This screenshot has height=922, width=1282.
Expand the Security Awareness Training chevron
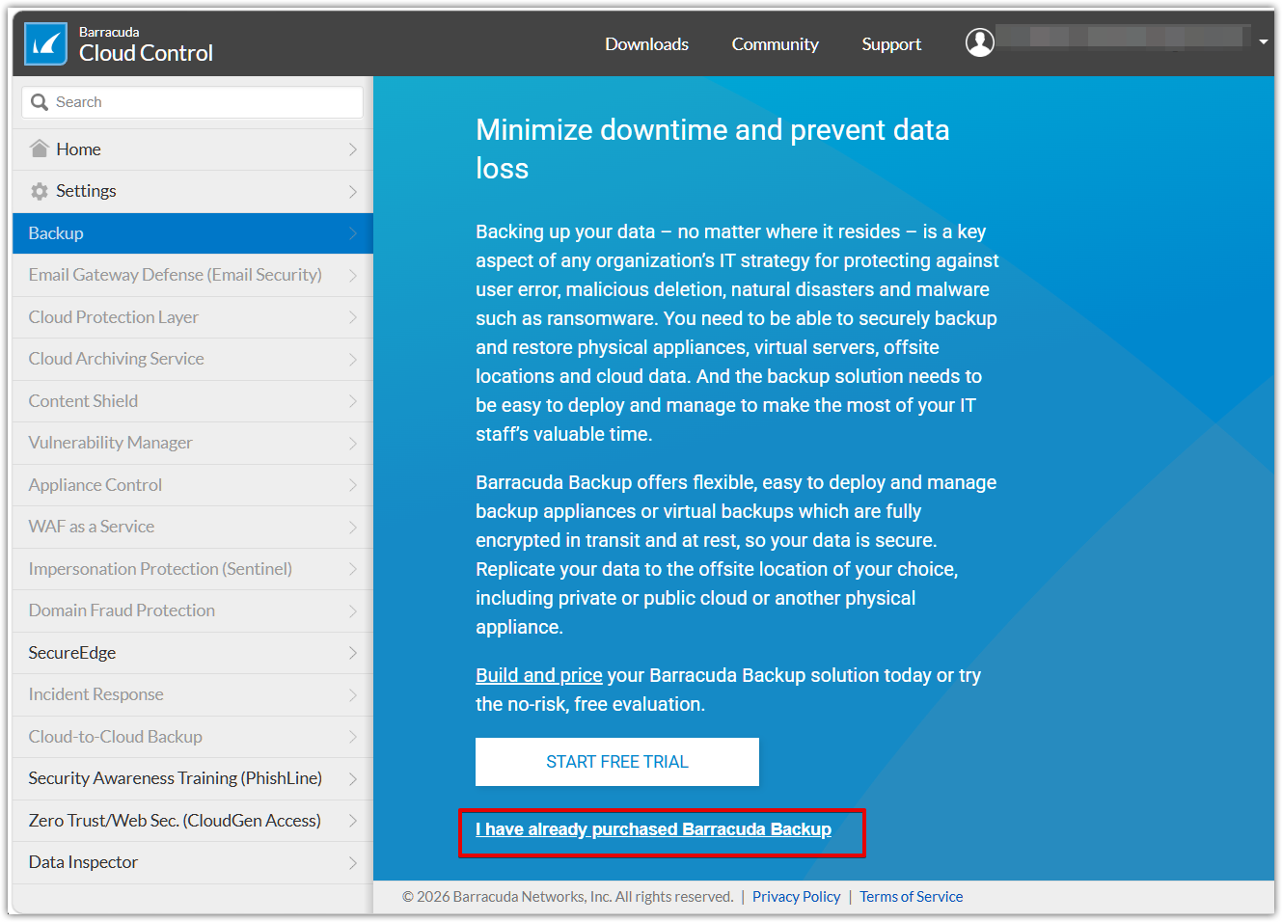click(x=353, y=778)
